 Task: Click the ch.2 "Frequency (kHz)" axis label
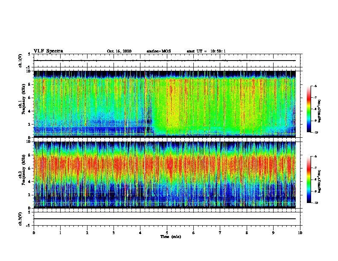[23, 170]
